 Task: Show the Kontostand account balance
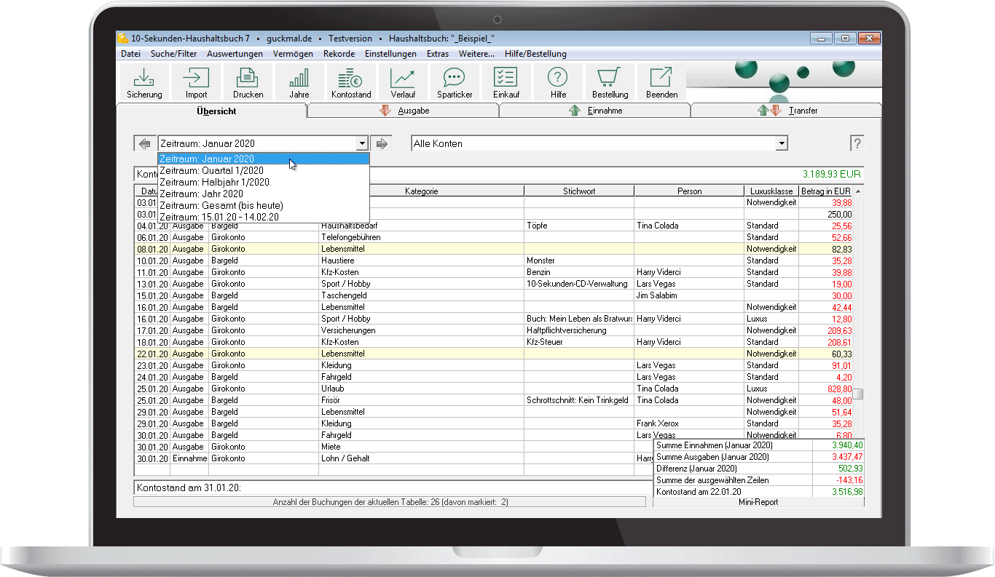(351, 81)
